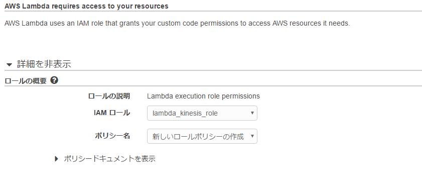The width and height of the screenshot is (422, 194).
Task: Show the policy document via its link text
Action: coord(109,159)
